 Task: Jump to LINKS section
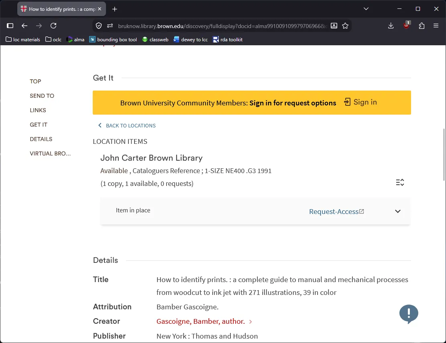38,110
